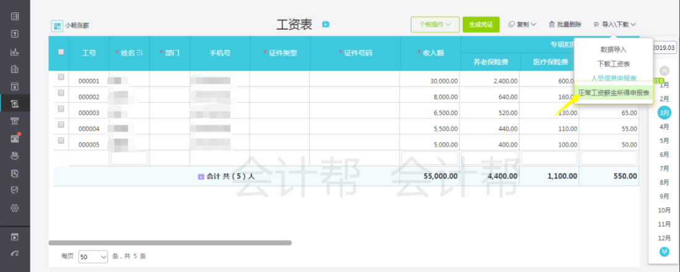Screen dimensions: 680x272
Task: Click the settings gear icon in left sidebar
Action: [15, 208]
